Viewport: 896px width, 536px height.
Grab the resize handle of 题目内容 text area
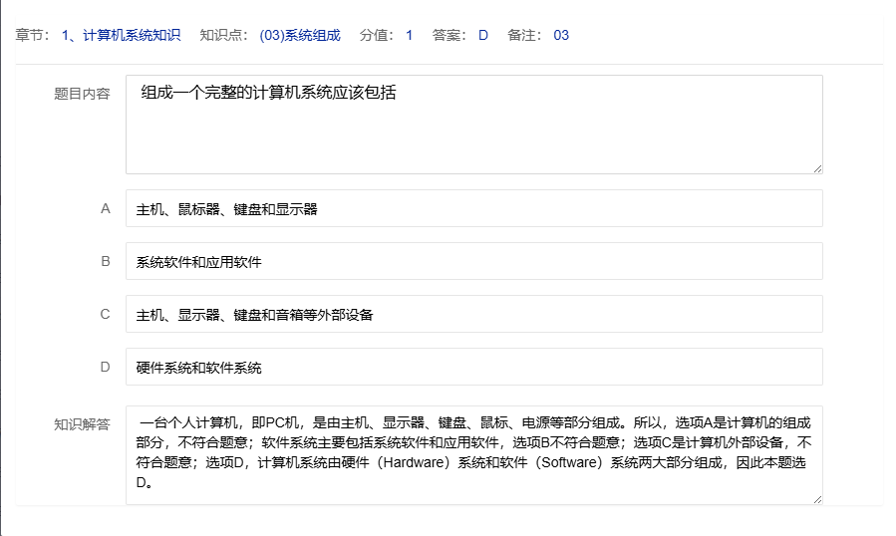817,168
